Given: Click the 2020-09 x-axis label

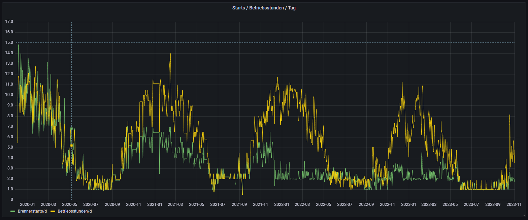Looking at the screenshot, I should (112, 204).
